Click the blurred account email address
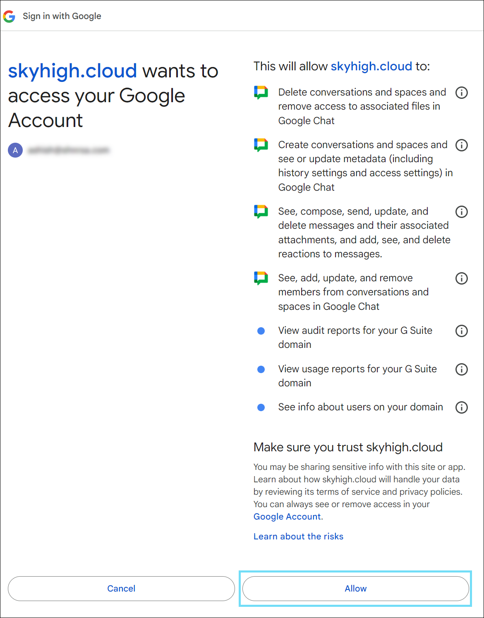 click(x=68, y=150)
